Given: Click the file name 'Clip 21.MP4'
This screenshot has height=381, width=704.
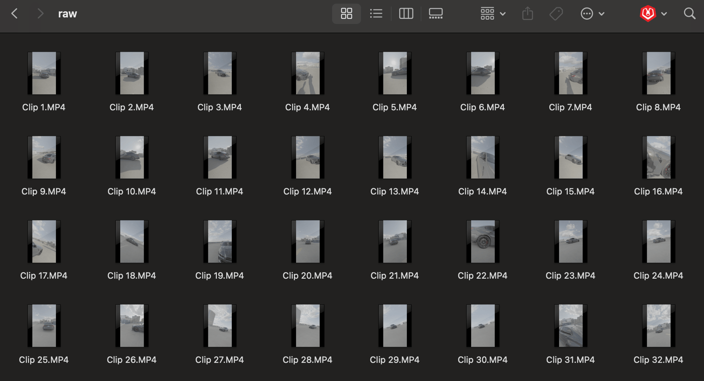Looking at the screenshot, I should (x=395, y=276).
